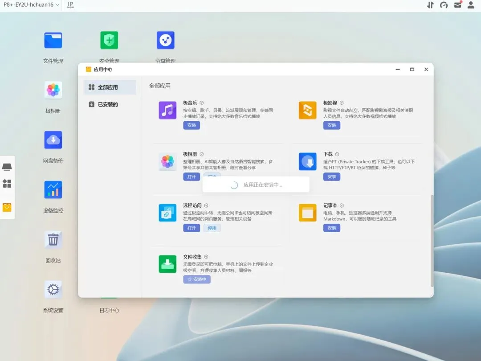Click the 日志中心 desktop label

[x=109, y=310]
